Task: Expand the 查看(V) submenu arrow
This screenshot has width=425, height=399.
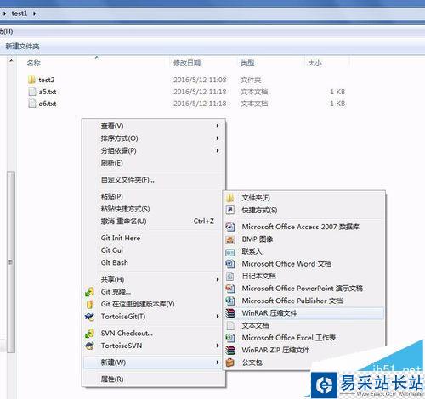Action: (x=218, y=126)
